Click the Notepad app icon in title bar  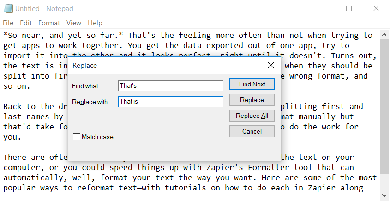coord(8,9)
